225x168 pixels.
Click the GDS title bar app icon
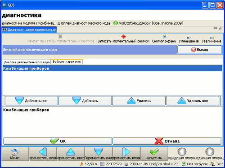click(x=4, y=5)
